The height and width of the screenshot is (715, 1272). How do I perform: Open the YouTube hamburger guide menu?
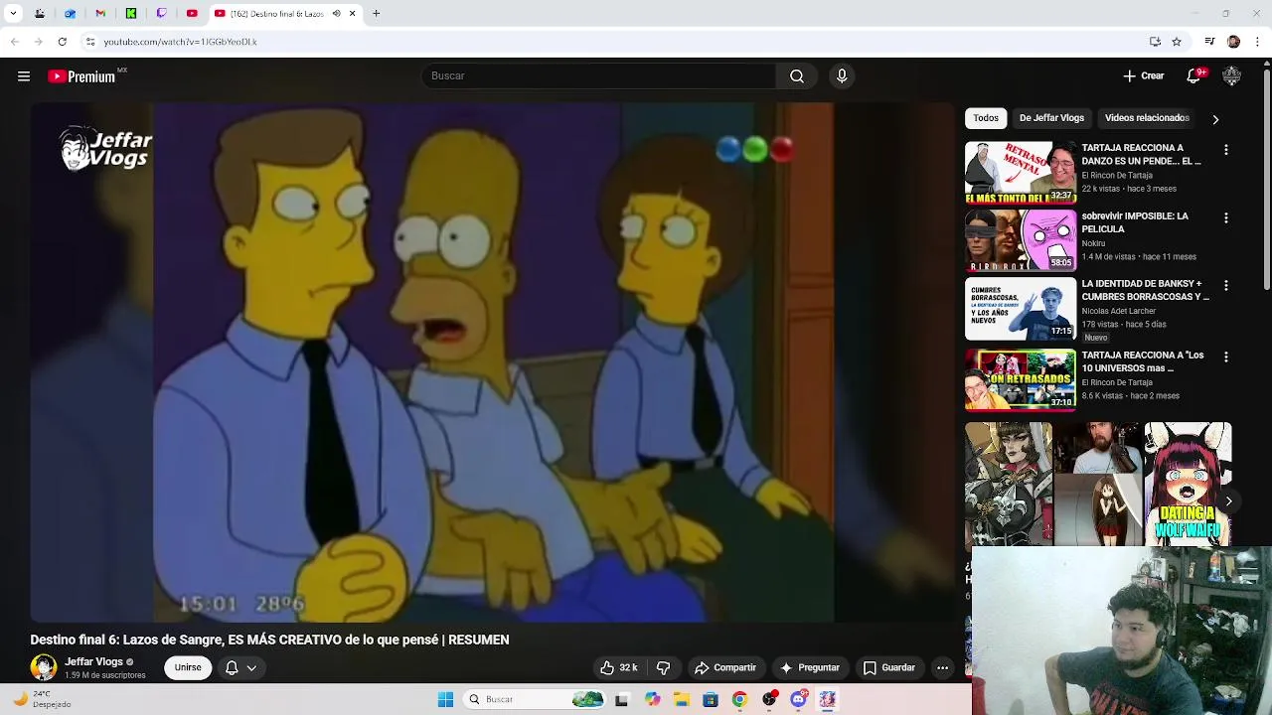point(24,76)
